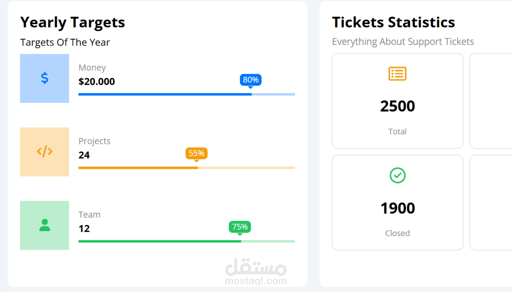Image resolution: width=512 pixels, height=292 pixels.
Task: Click the blue 80% progress badge
Action: pos(251,80)
